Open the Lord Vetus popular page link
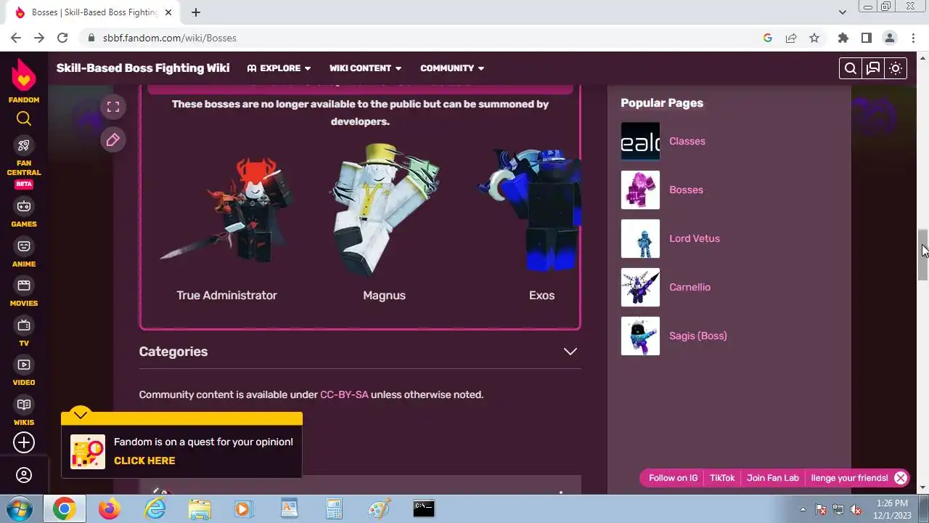Viewport: 929px width, 523px height. 695,238
